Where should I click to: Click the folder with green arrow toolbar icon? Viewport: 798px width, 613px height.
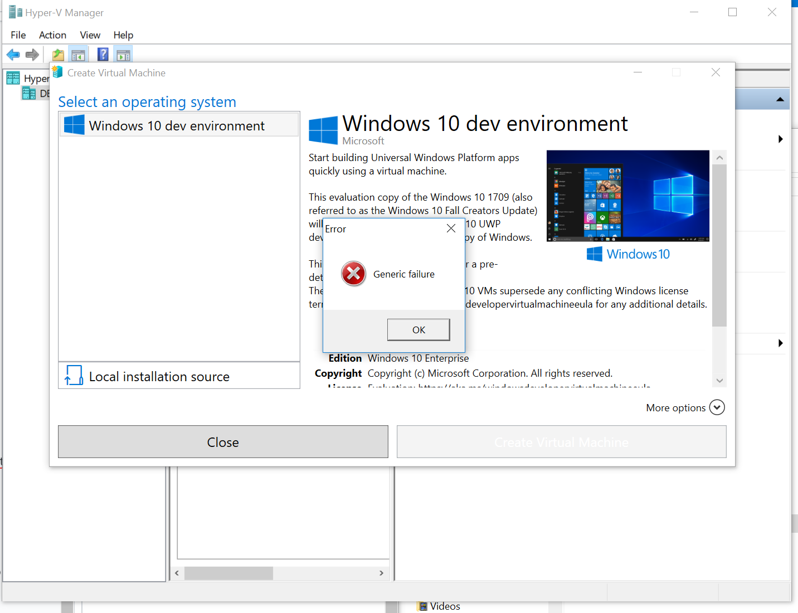click(x=57, y=54)
